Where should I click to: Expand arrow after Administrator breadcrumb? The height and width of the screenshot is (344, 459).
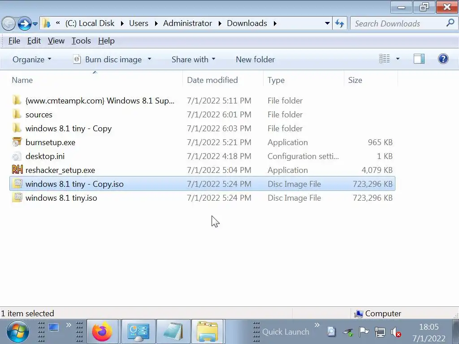tap(220, 23)
